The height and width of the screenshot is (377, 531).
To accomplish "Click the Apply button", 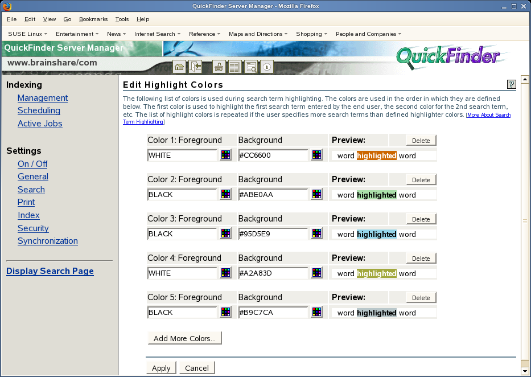I will 161,368.
